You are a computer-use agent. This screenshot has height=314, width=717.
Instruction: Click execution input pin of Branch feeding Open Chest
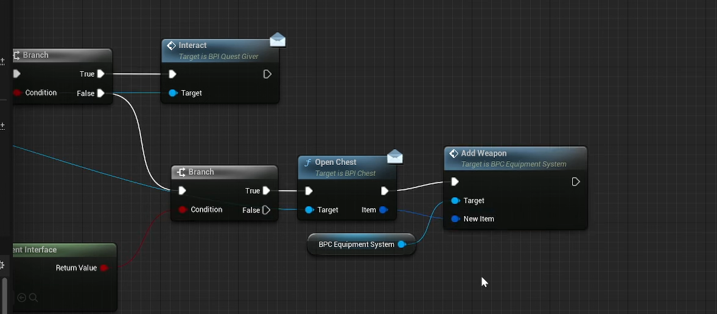[182, 191]
